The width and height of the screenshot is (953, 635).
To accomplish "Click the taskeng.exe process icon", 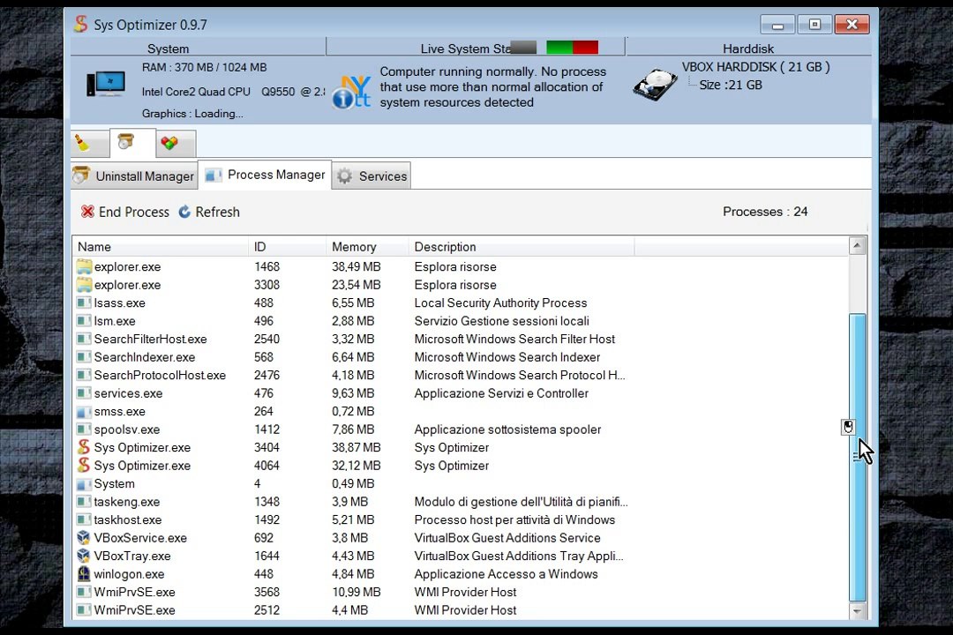I will point(84,502).
